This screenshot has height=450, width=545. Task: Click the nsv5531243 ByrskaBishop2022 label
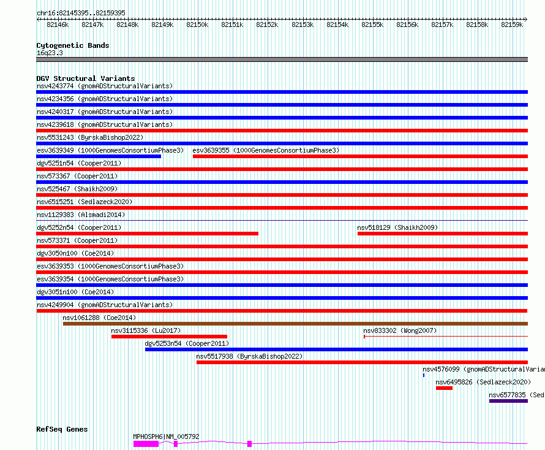pos(90,137)
